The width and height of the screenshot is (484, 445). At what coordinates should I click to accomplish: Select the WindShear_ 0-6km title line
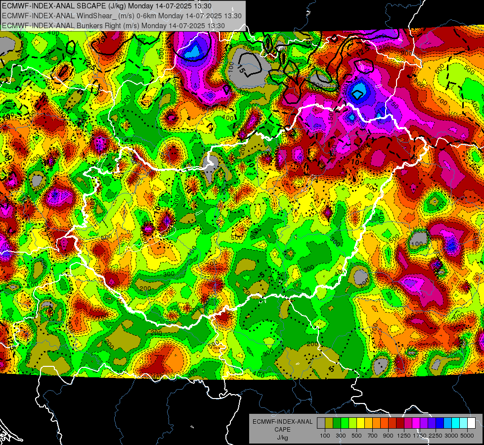[x=122, y=16]
